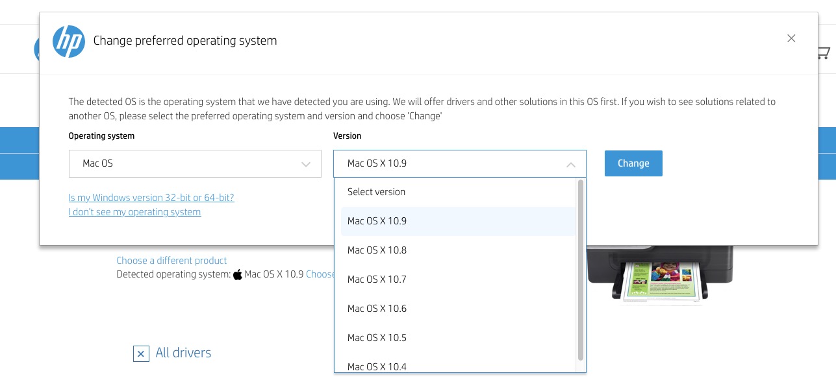Screen dimensions: 836x380
Task: Click 'Choose a different product' link
Action: click(171, 261)
